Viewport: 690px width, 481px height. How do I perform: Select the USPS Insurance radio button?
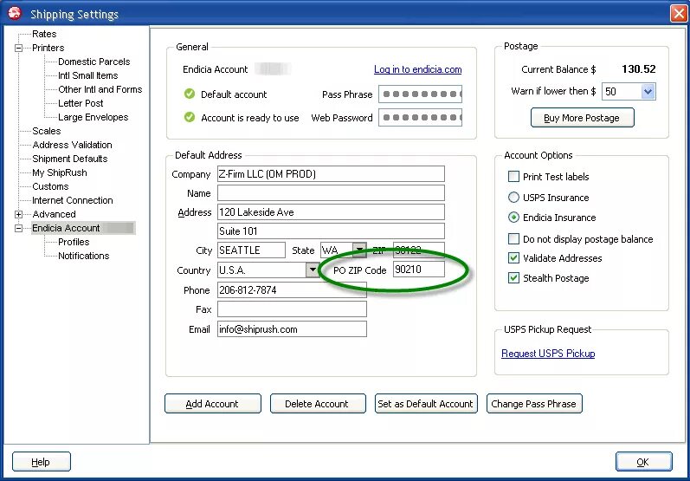[x=513, y=198]
